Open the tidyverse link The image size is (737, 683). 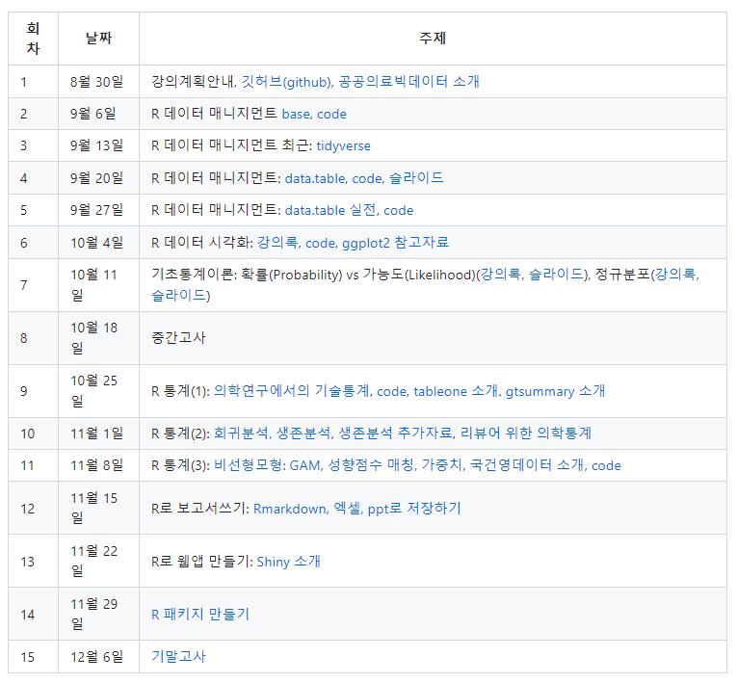[343, 145]
